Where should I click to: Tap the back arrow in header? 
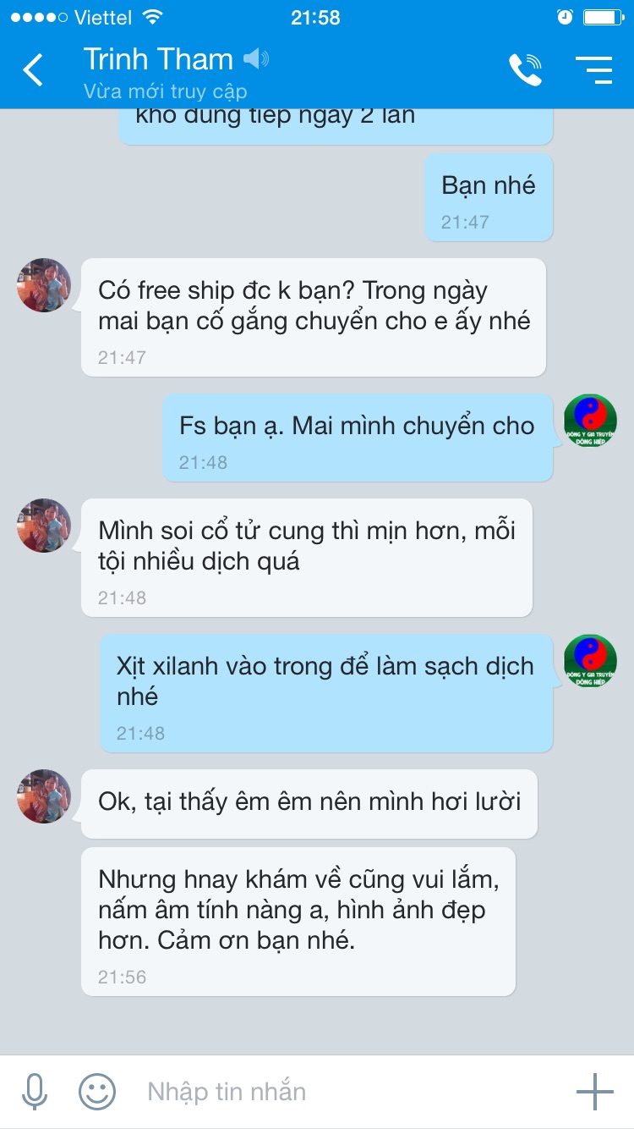click(x=33, y=69)
